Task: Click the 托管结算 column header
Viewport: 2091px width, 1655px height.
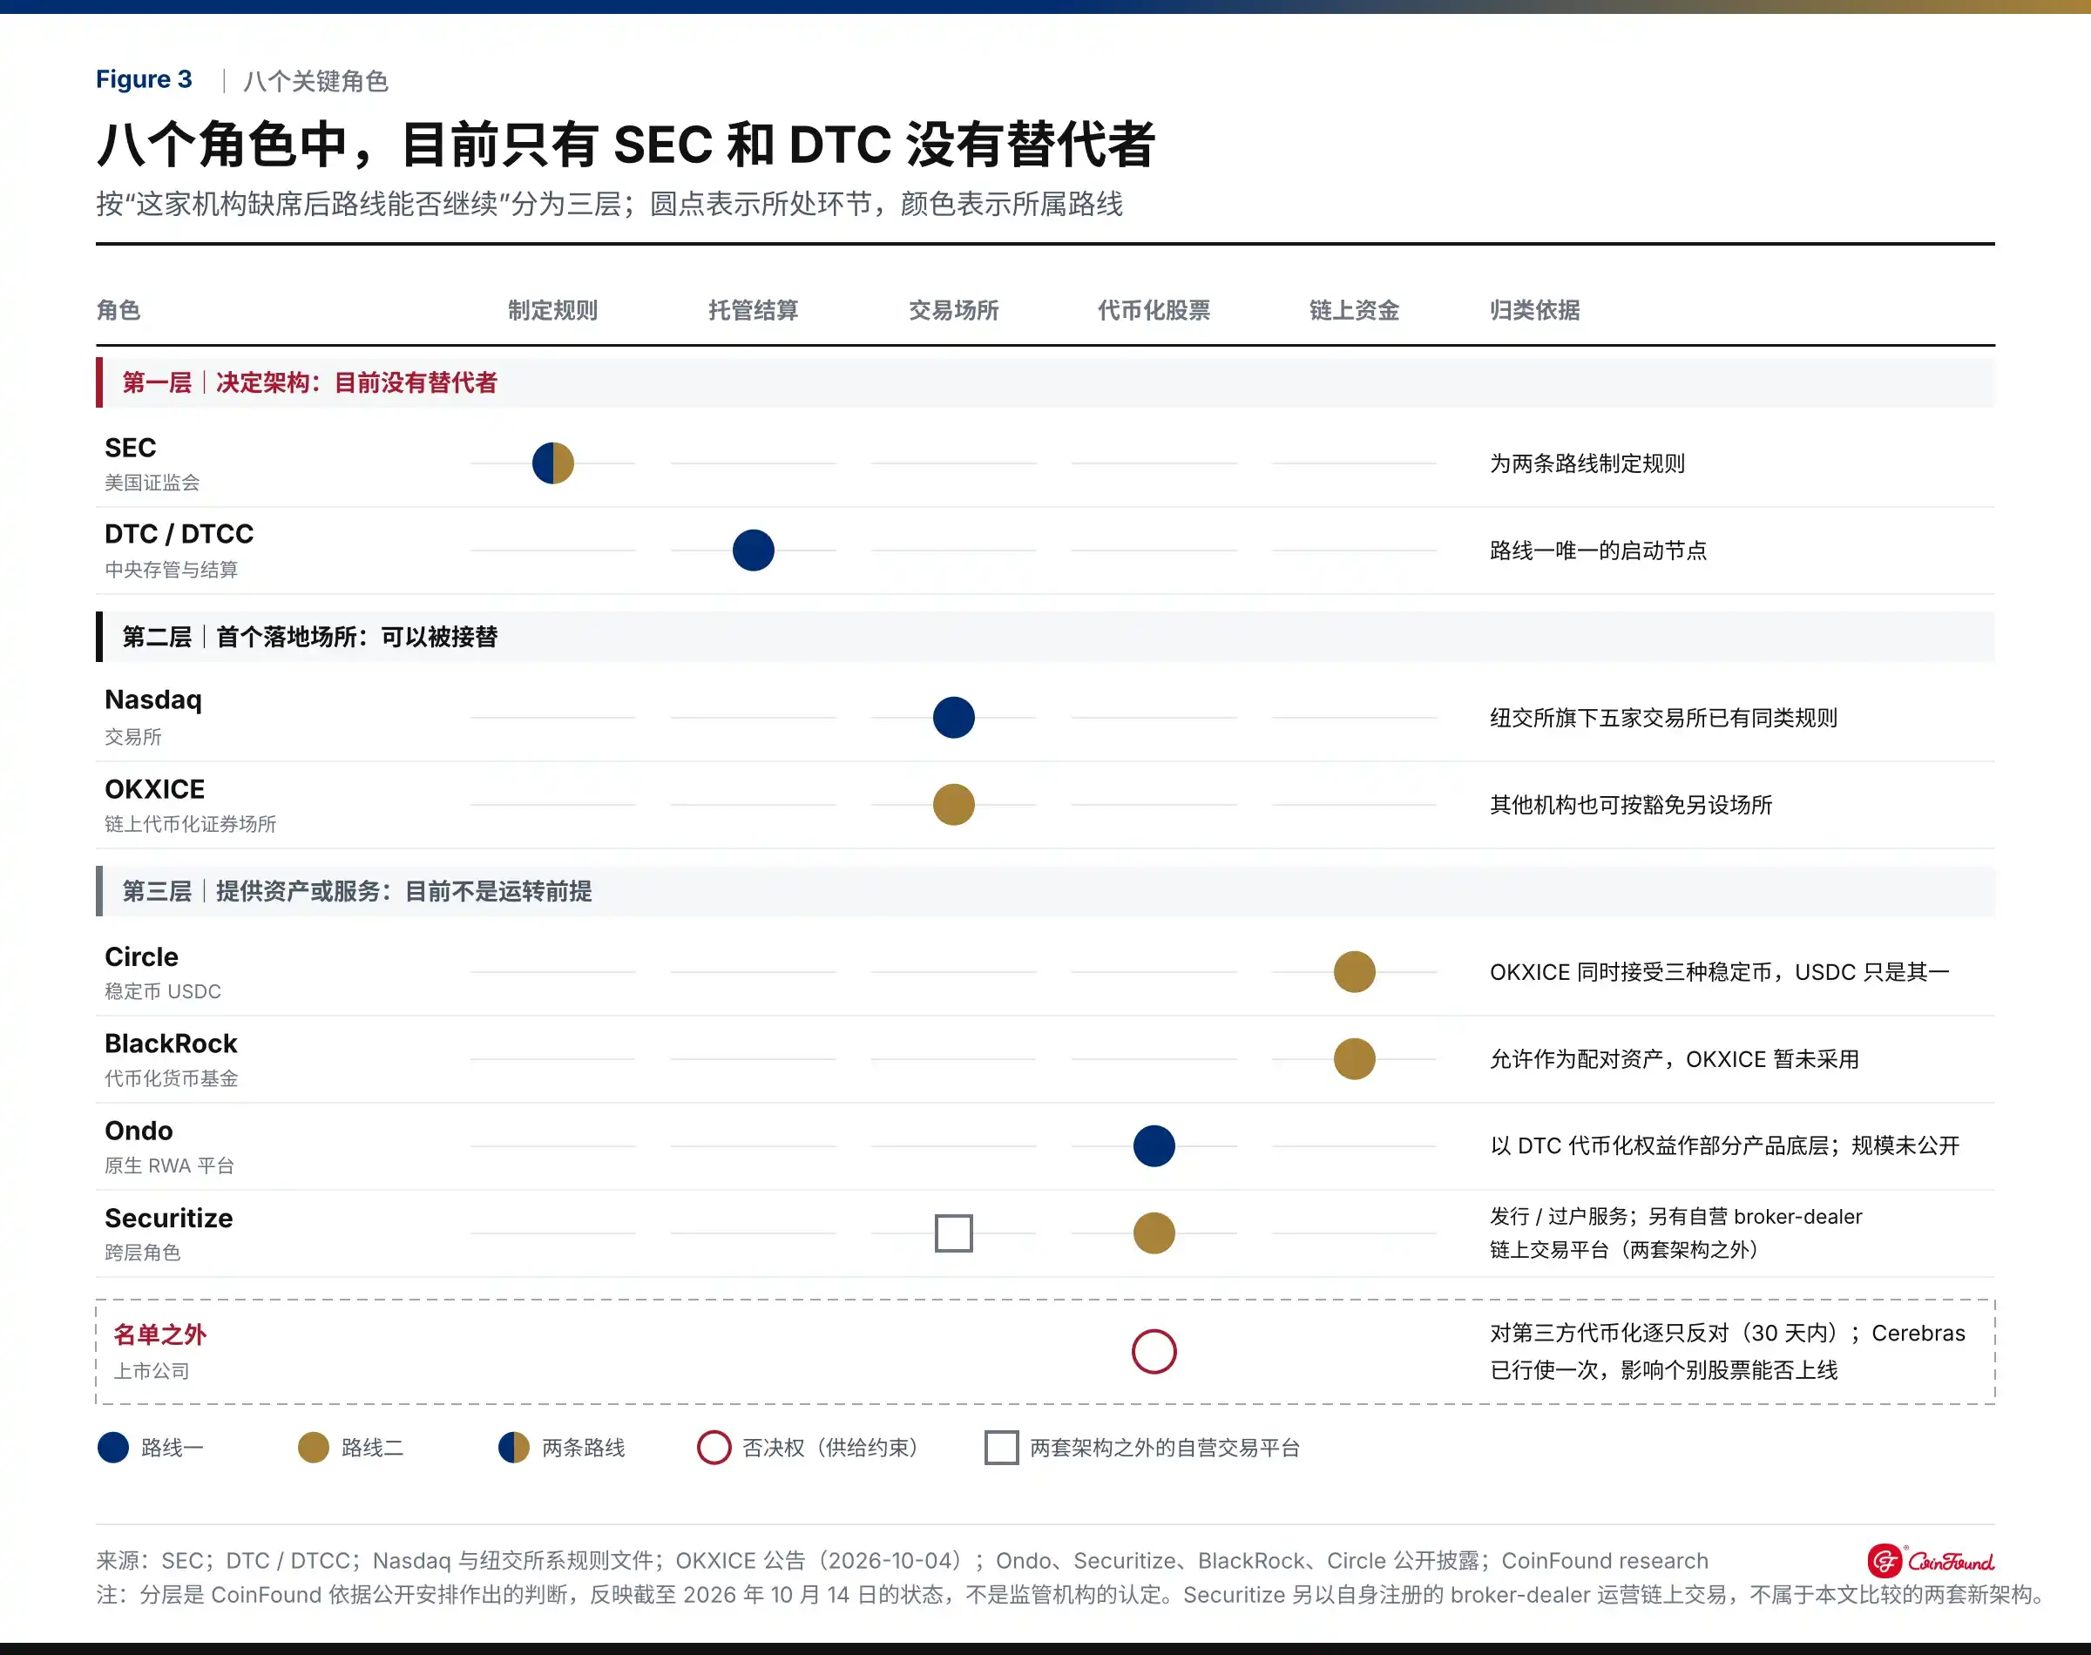Action: (753, 310)
